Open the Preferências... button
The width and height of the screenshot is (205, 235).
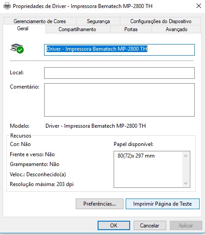pos(99,204)
